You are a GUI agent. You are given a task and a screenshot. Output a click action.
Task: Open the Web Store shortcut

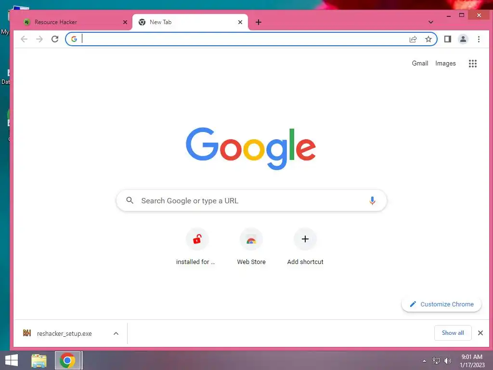(251, 247)
